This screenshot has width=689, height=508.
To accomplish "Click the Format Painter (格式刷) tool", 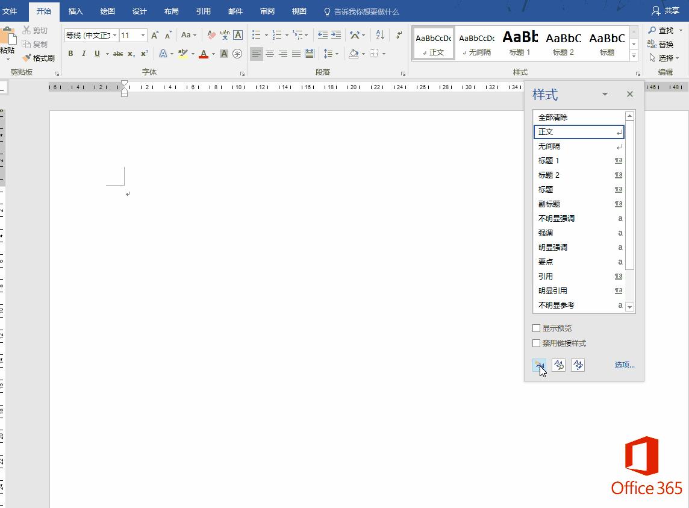I will [39, 58].
